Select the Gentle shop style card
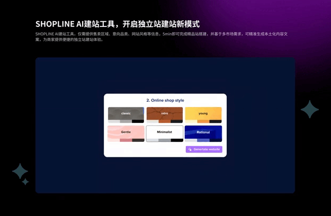 126,134
